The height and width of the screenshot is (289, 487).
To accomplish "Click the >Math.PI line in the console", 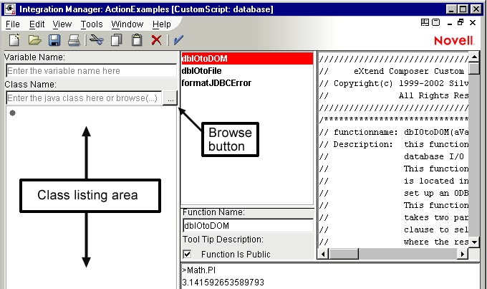I will pyautogui.click(x=199, y=270).
